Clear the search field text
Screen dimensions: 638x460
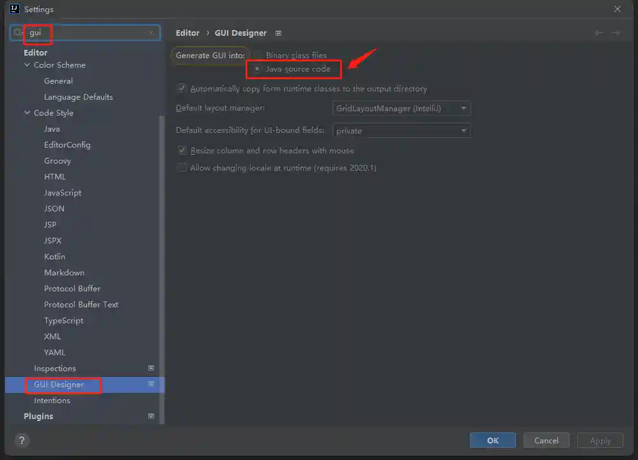pyautogui.click(x=152, y=33)
